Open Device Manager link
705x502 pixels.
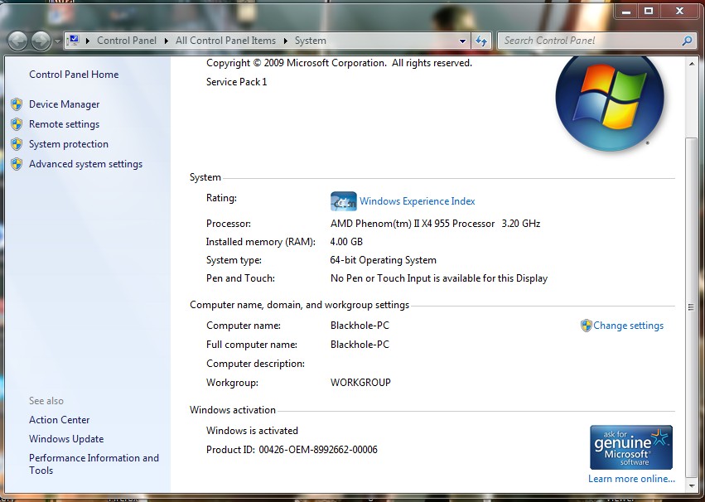click(65, 104)
